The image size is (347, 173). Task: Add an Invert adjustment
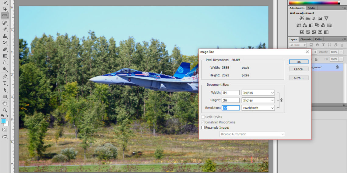click(302, 32)
